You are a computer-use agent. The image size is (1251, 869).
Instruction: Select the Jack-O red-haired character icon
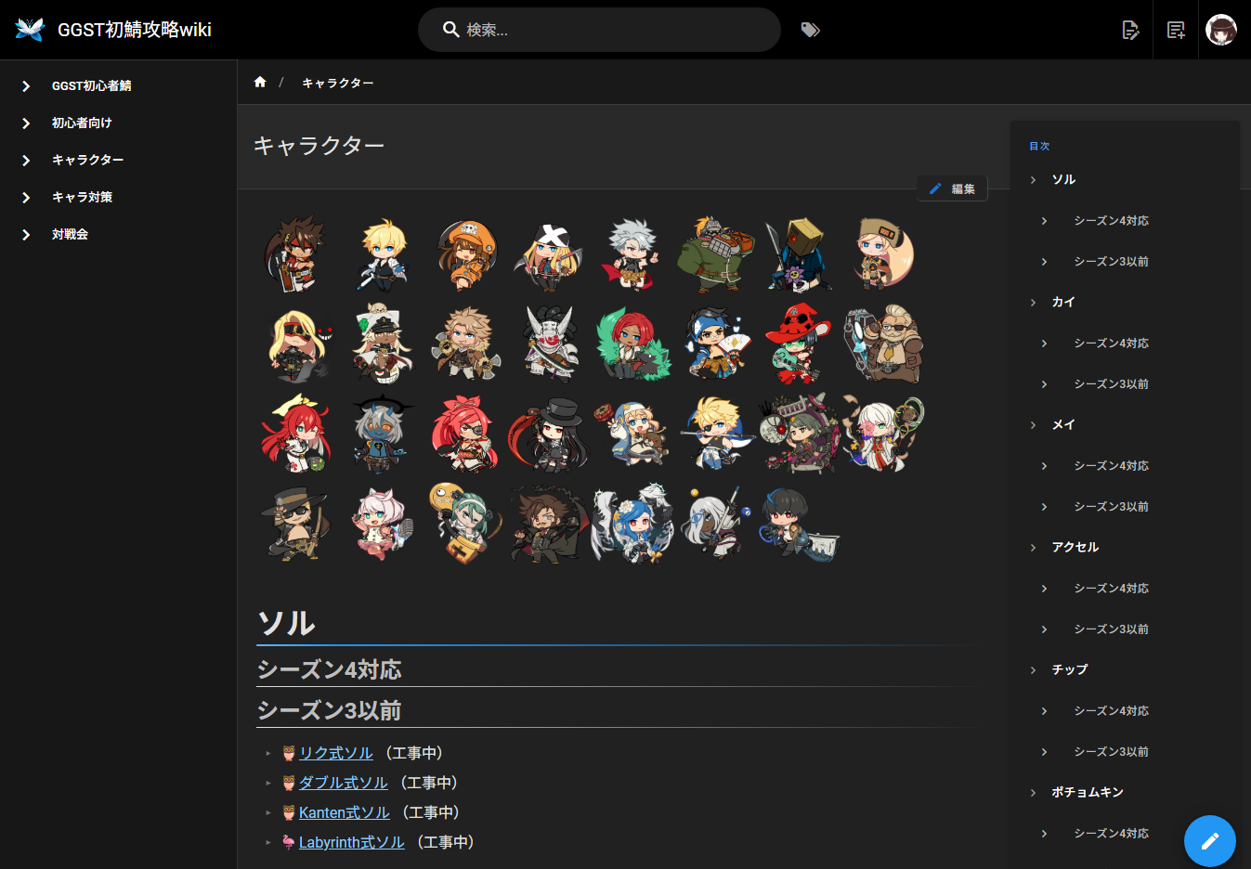[x=296, y=434]
